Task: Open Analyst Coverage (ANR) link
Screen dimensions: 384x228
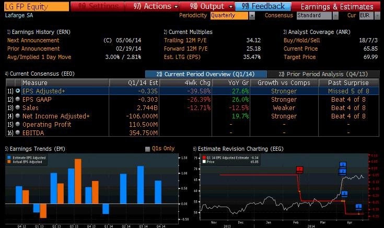Action: click(x=317, y=32)
